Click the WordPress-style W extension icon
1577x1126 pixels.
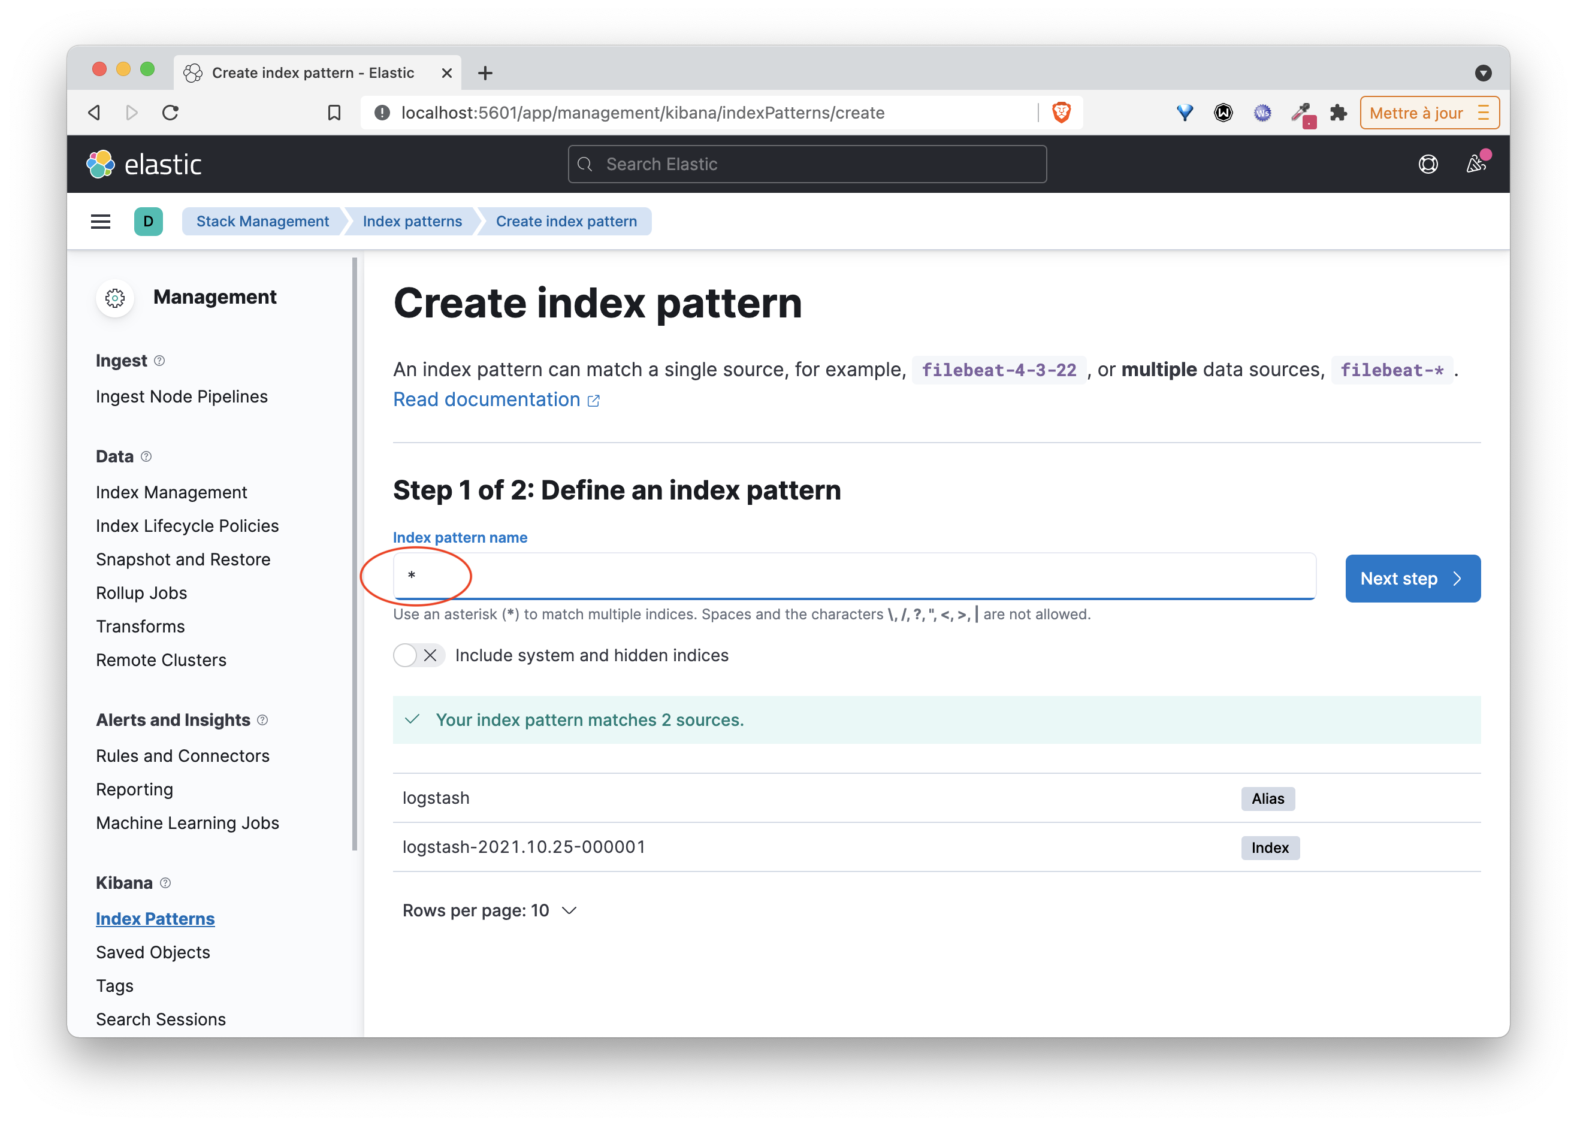click(x=1223, y=113)
